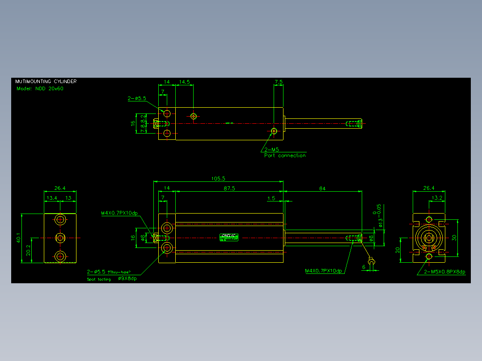
Task: Click the "40.1" height dimension
Action: pos(18,238)
